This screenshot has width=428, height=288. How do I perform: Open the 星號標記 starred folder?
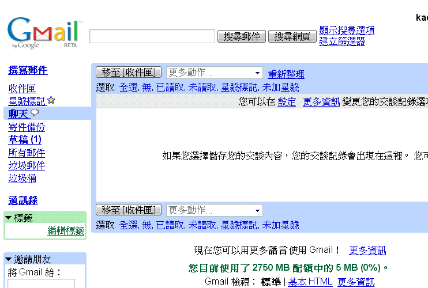click(27, 101)
